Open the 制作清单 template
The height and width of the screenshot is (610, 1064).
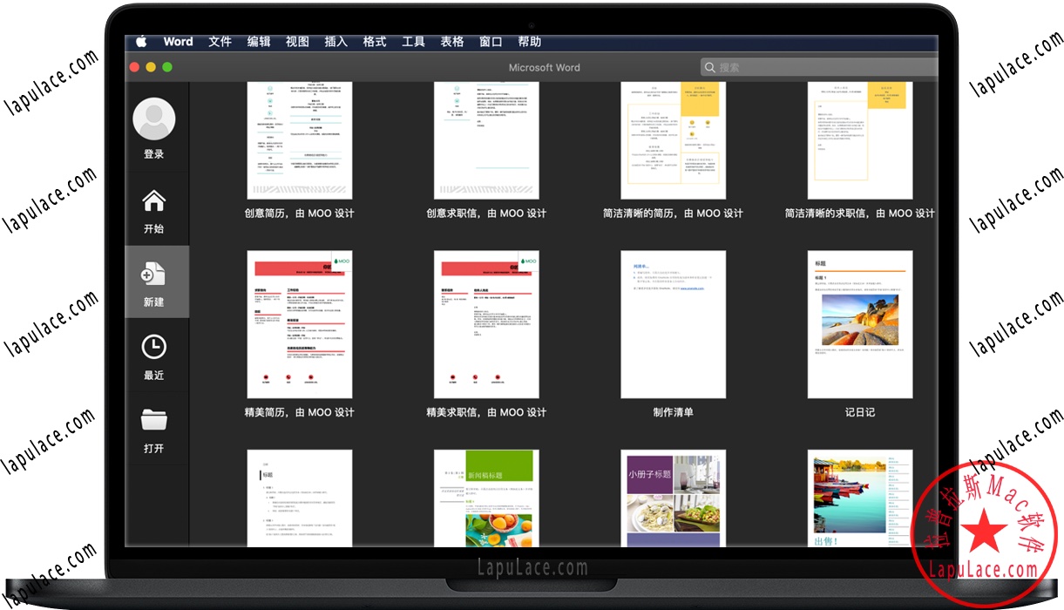pyautogui.click(x=673, y=324)
